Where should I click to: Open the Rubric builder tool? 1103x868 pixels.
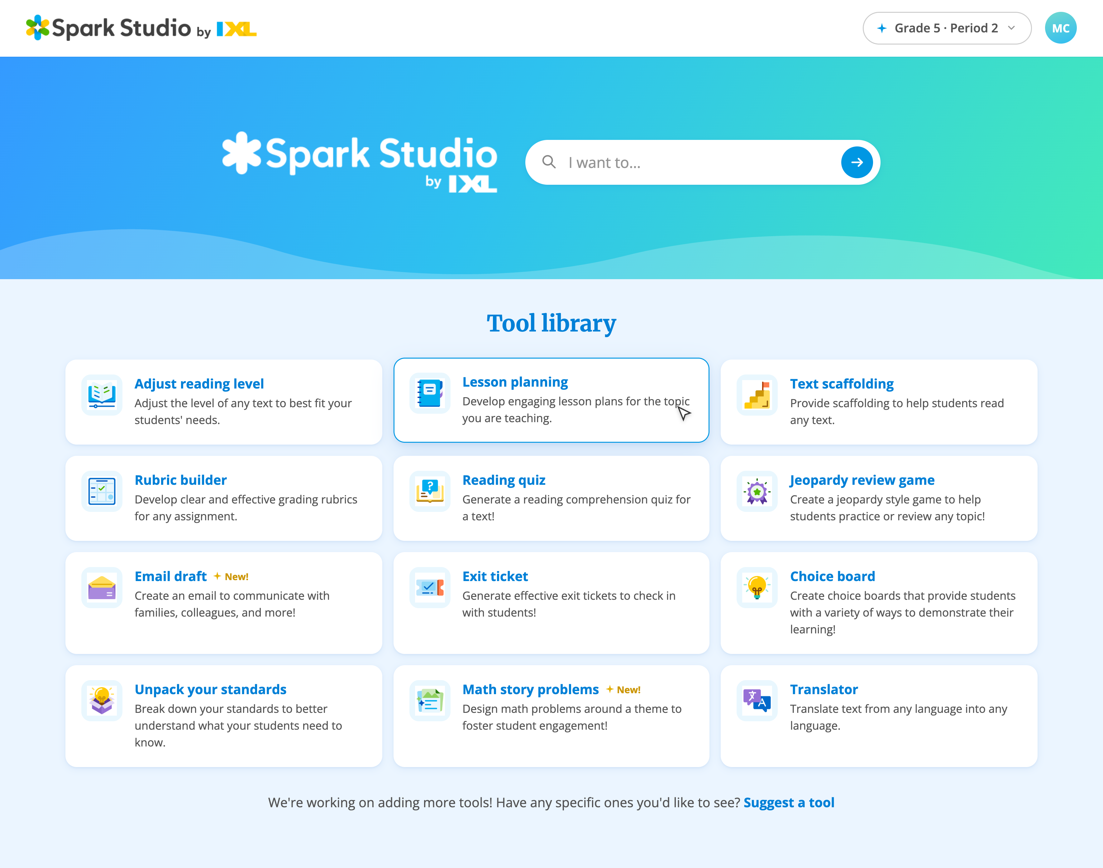coord(224,498)
